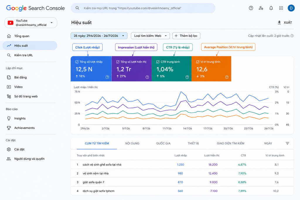The width and height of the screenshot is (300, 200).
Task: Click the Insights sidebar item
Action: 30,118
